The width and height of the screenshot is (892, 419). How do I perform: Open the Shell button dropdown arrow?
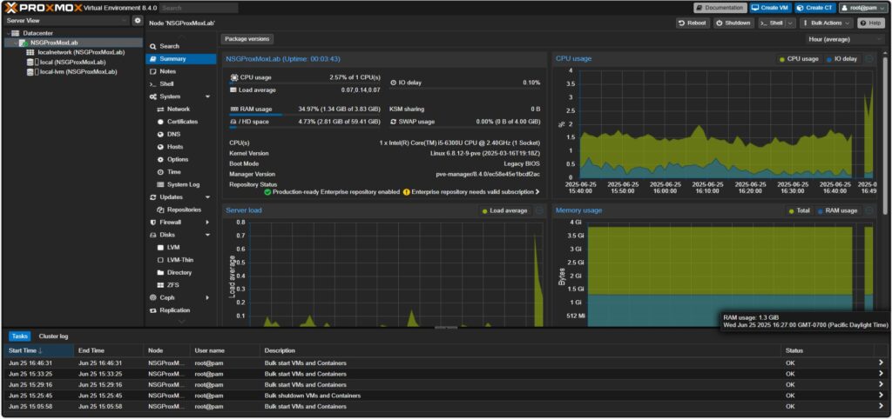[x=790, y=23]
